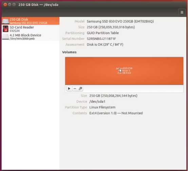Select the orange Partition 1 volume block
This screenshot has width=188, height=171.
click(x=124, y=71)
